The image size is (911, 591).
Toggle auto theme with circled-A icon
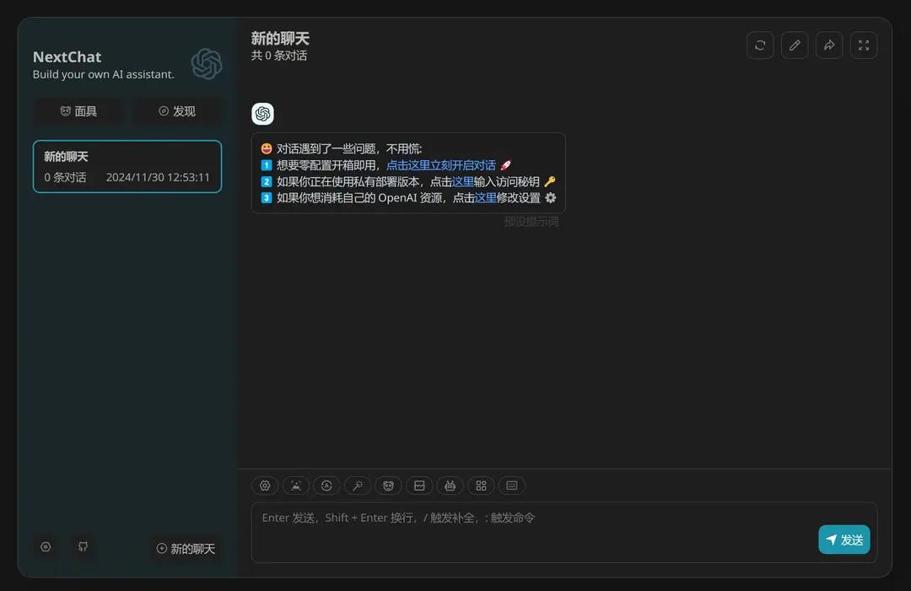[326, 486]
